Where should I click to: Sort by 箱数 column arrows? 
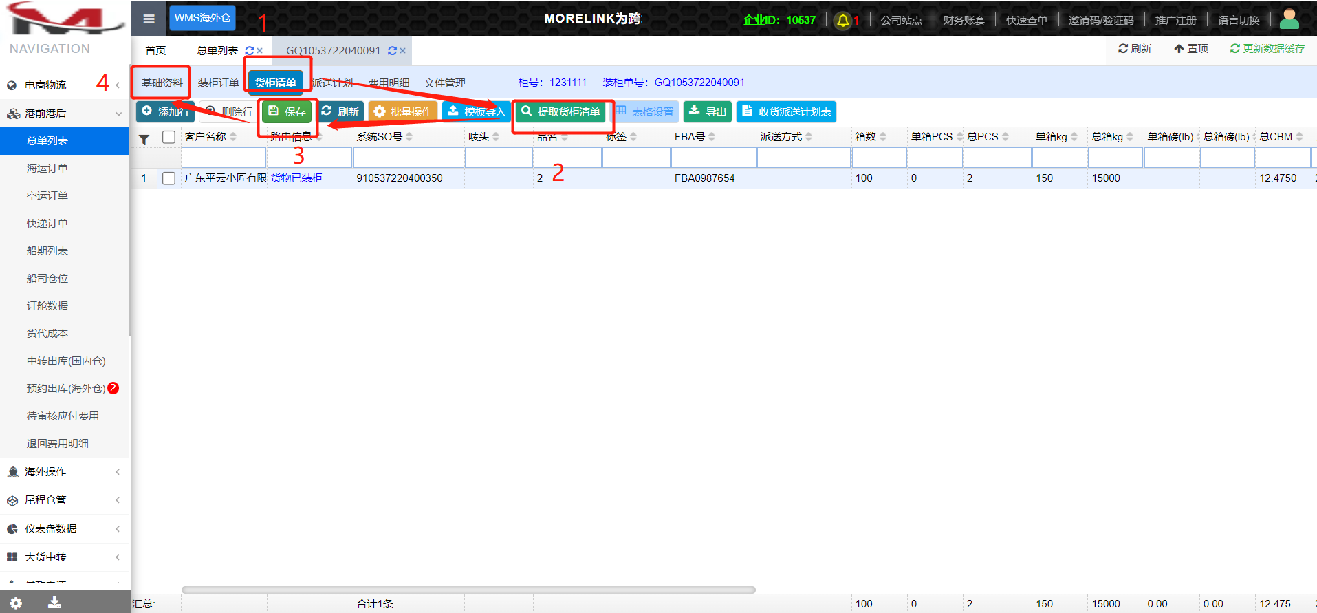[883, 137]
